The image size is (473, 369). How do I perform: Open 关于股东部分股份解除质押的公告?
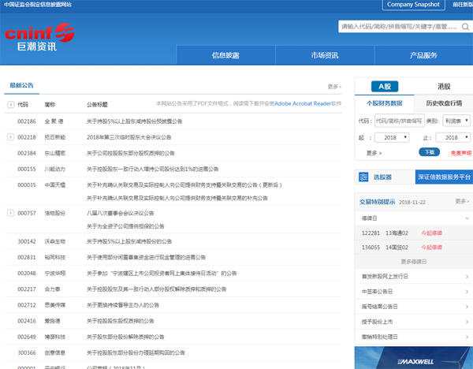click(x=125, y=337)
